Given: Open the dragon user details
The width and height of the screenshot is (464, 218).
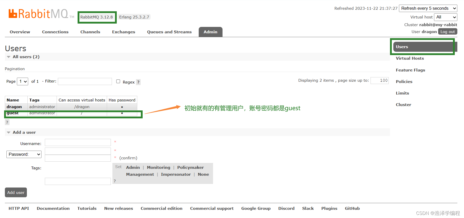Looking at the screenshot, I should tap(14, 107).
